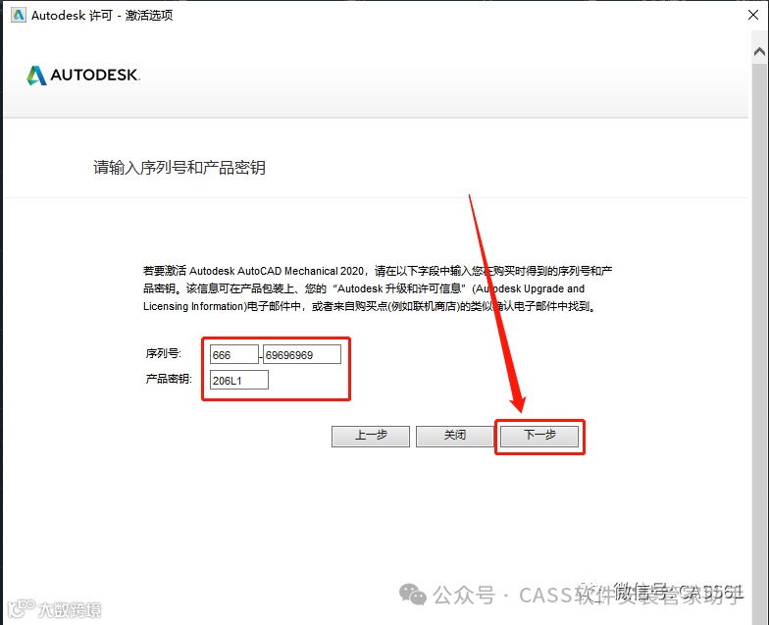This screenshot has height=625, width=769.
Task: Click the heading 请输入序列号和产品密钥
Action: tap(179, 167)
